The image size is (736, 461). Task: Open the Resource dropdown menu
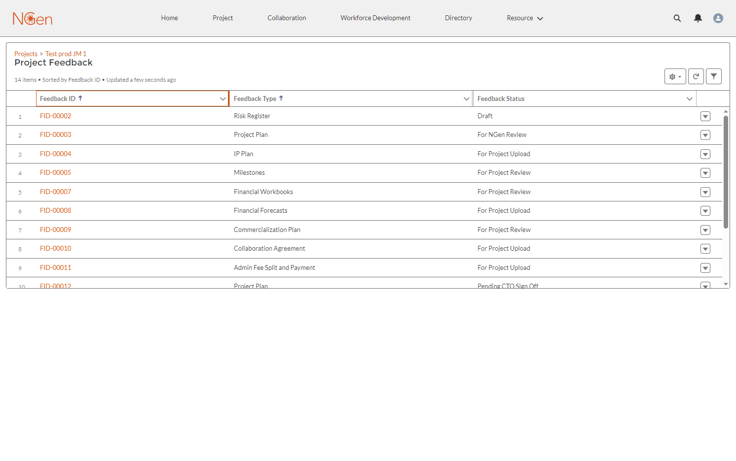525,18
